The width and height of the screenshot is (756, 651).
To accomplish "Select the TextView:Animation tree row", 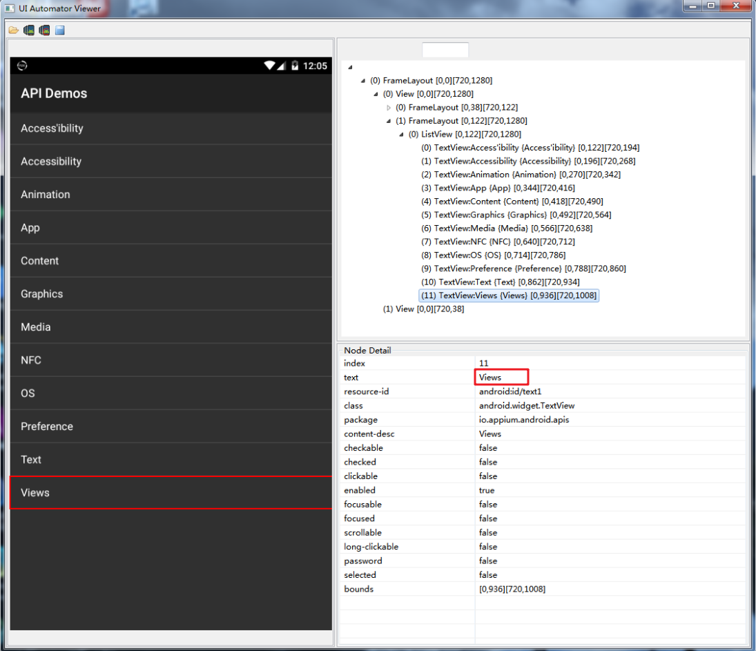I will click(x=521, y=175).
